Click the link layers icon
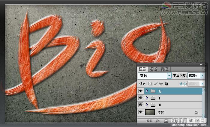This screenshot has height=127, width=210. (x=149, y=121)
